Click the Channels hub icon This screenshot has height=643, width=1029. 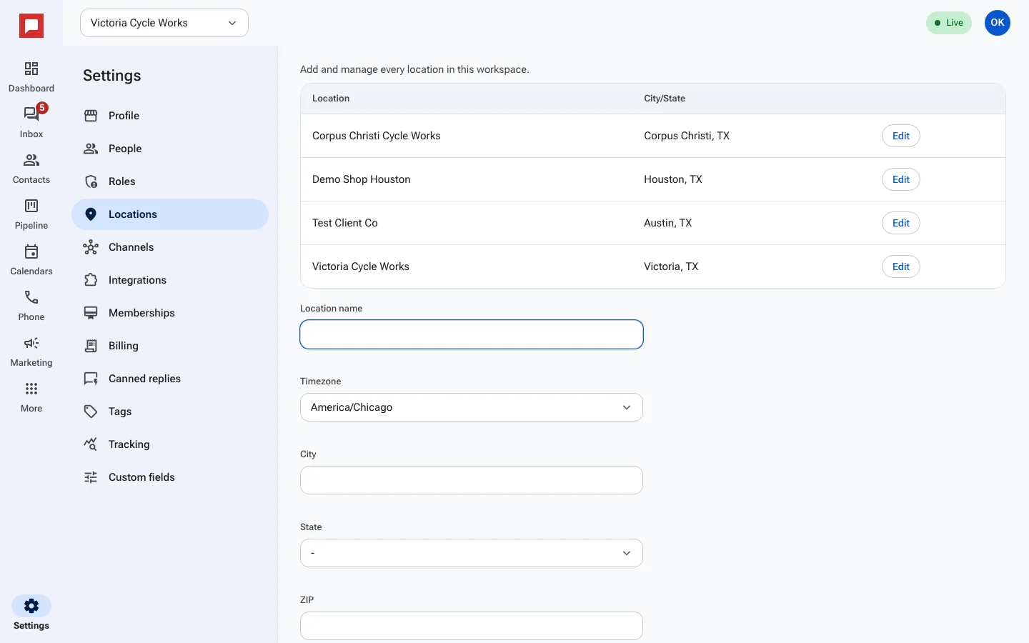[91, 247]
